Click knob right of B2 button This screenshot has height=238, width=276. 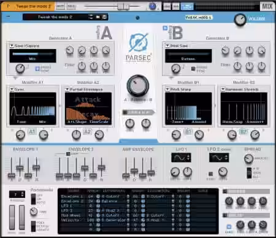255,134
